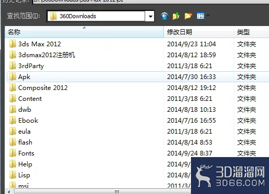The image size is (269, 194).
Task: Click the date 2014/9/24 8:37
Action: (x=189, y=153)
